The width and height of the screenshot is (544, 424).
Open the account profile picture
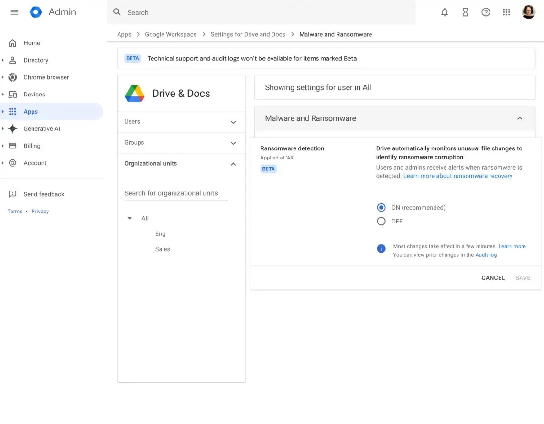pos(528,12)
